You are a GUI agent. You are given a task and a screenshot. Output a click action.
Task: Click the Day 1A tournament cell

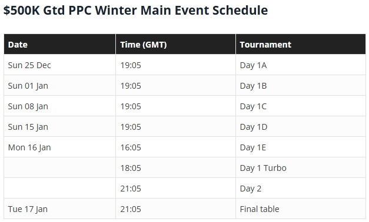point(301,65)
